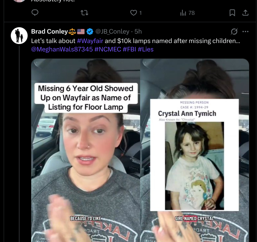This screenshot has height=242, width=257.
Task: Open the left video frame with Wayfair caption
Action: [x=86, y=151]
